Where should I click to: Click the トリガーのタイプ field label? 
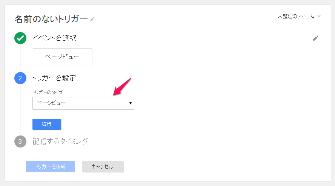[48, 92]
